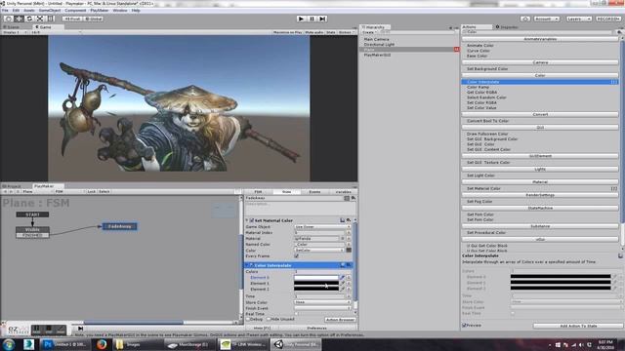Click the Preferences button
Viewport: 625px width, 351px height.
tap(317, 328)
